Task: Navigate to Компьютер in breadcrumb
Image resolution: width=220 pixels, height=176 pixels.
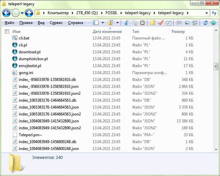Action: (58, 13)
